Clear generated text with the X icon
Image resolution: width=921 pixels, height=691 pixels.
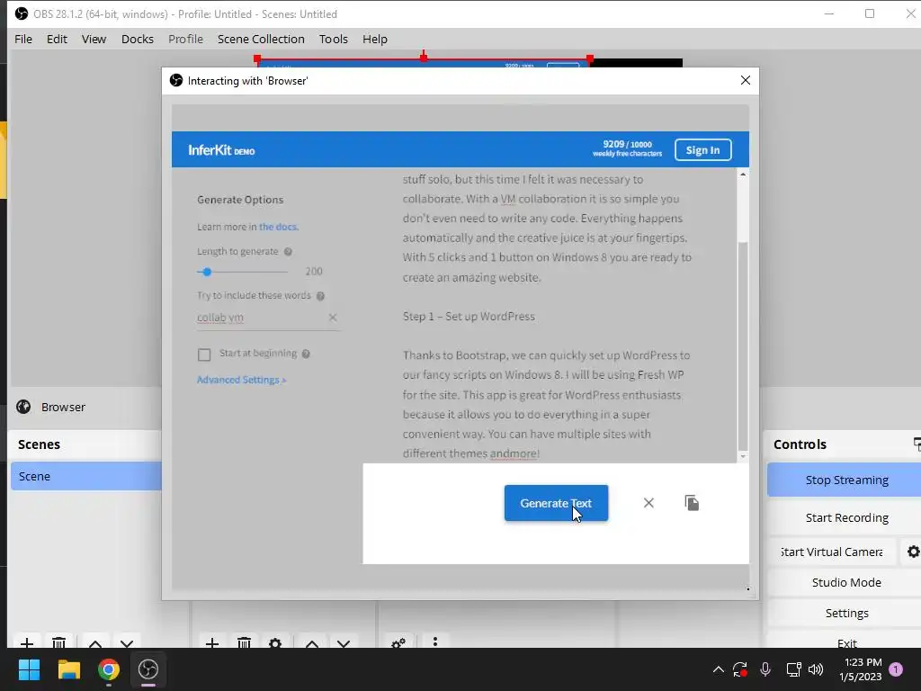click(x=648, y=503)
